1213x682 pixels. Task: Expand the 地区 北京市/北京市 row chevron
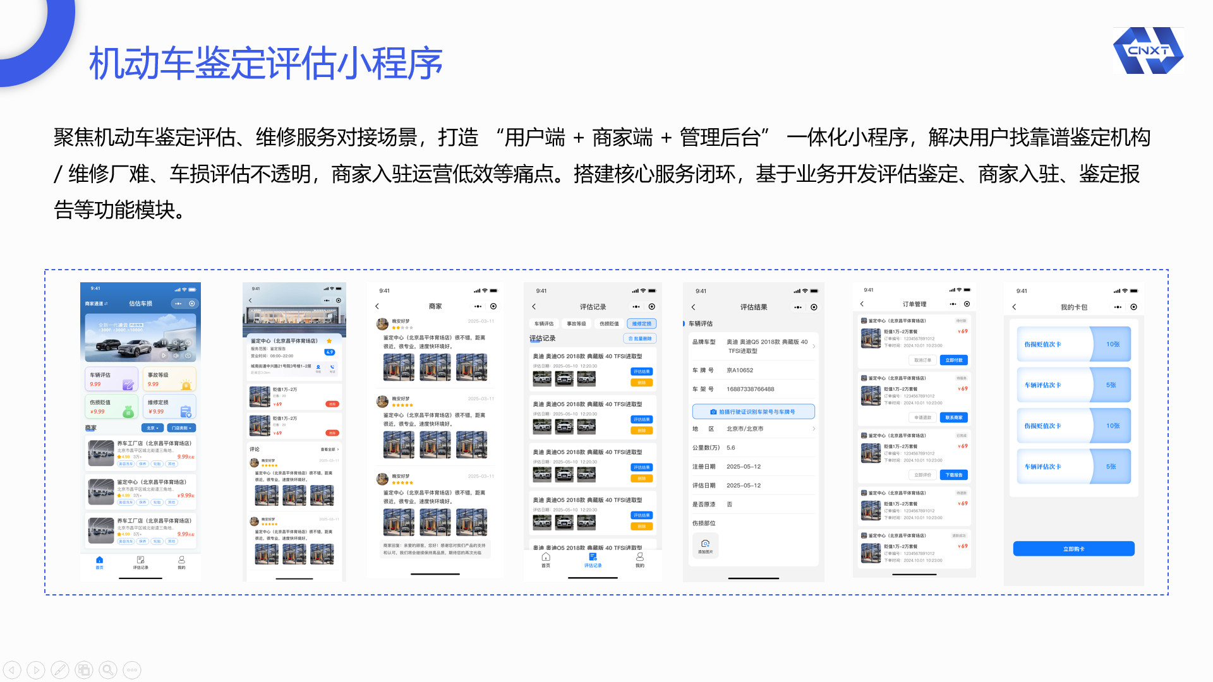click(814, 429)
